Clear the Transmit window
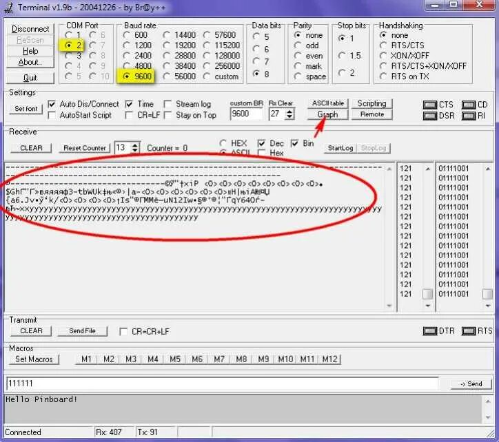The height and width of the screenshot is (442, 499). pyautogui.click(x=31, y=331)
